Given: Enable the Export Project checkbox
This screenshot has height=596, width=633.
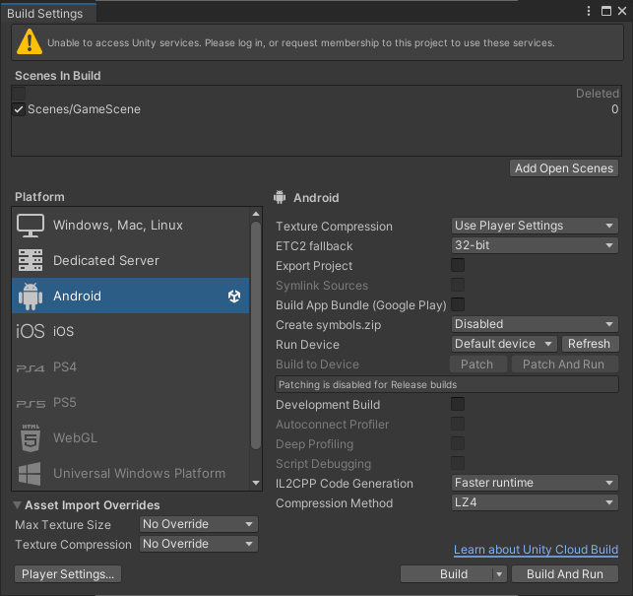Looking at the screenshot, I should [458, 265].
